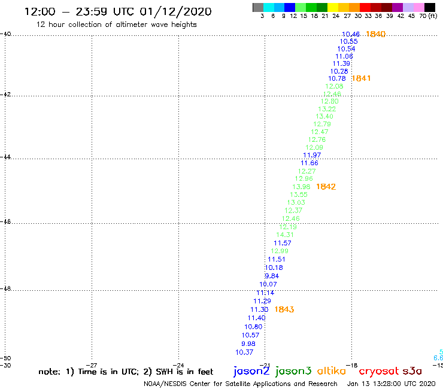This screenshot has height=389, width=443.
Task: Click the 10.55 wave height value
Action: pos(348,41)
